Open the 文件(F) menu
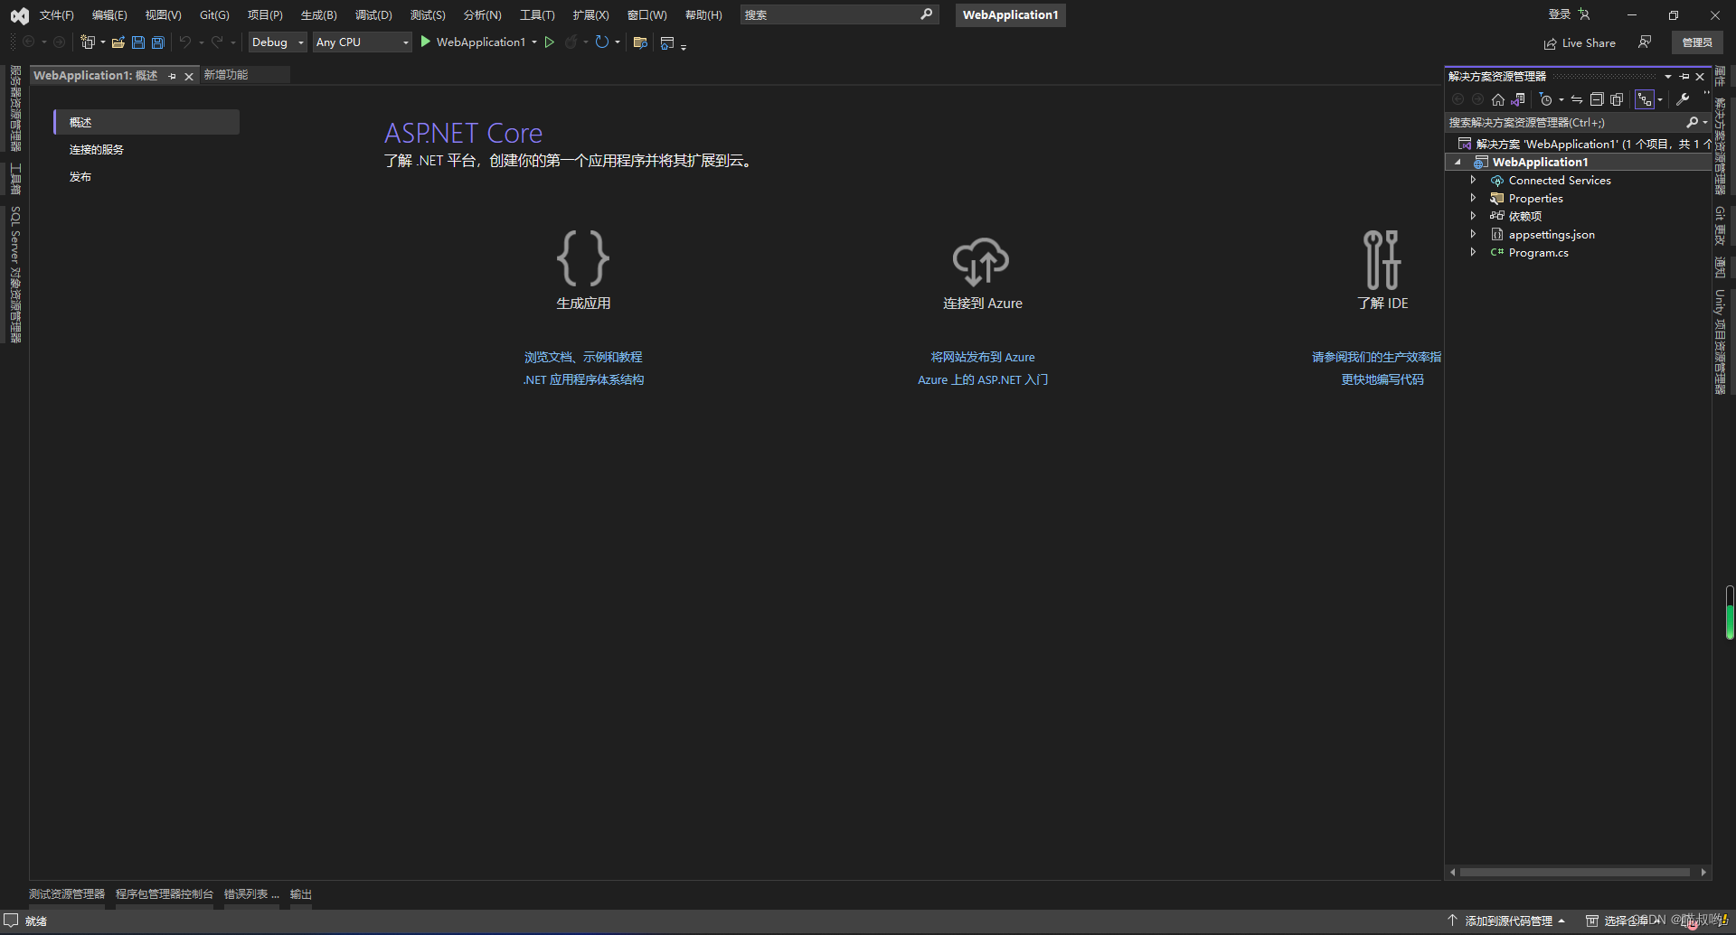Image resolution: width=1736 pixels, height=935 pixels. click(x=56, y=14)
